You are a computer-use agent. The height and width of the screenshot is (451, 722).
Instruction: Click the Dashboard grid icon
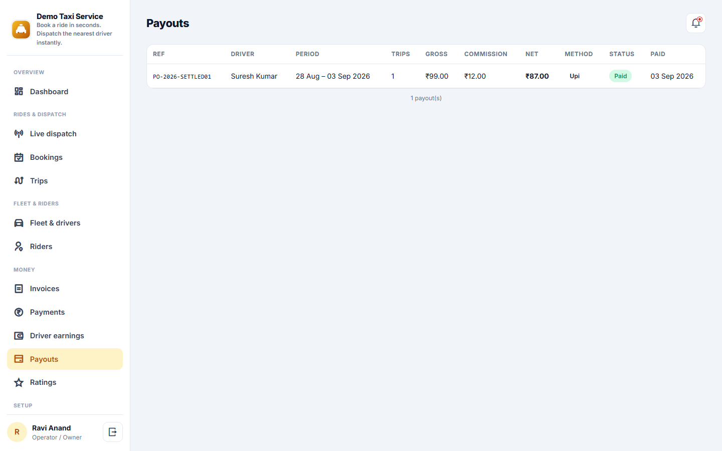19,91
